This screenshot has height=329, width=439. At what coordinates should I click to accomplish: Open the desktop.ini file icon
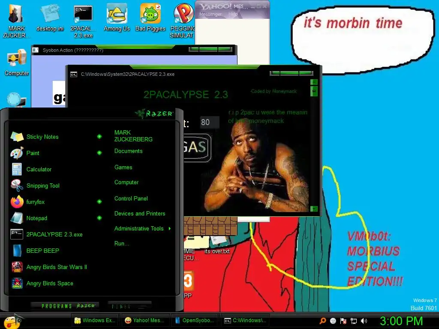point(50,17)
